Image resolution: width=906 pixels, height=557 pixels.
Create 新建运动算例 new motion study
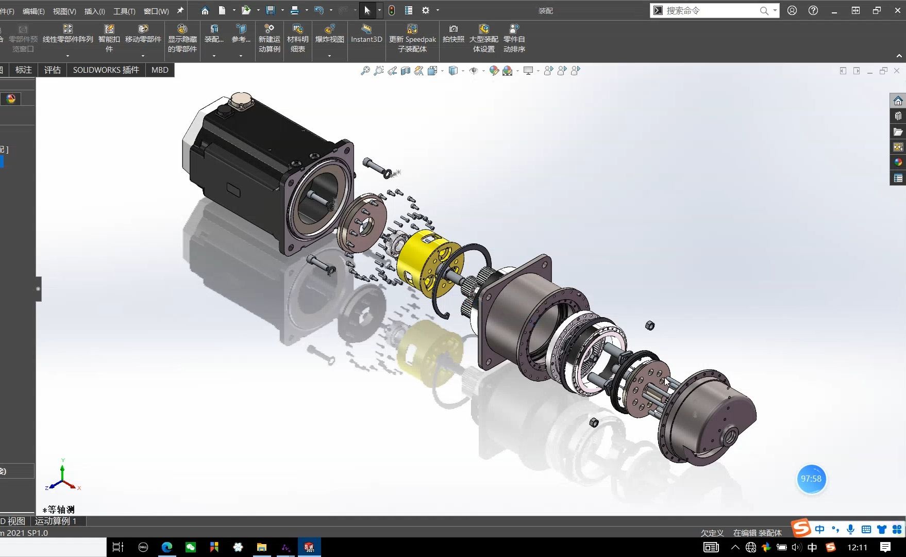(x=270, y=38)
